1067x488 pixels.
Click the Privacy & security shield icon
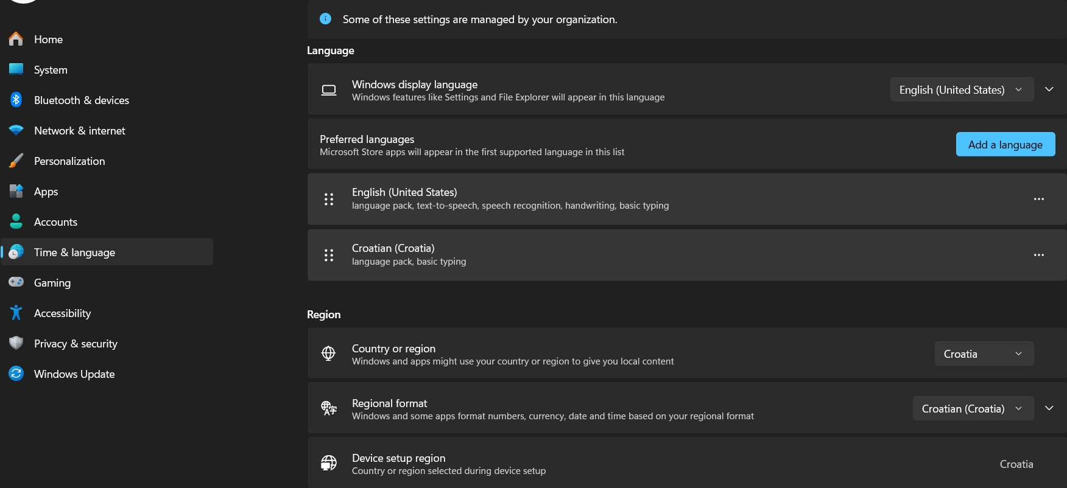16,343
